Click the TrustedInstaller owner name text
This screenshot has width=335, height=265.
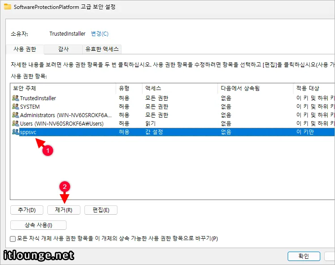67,34
